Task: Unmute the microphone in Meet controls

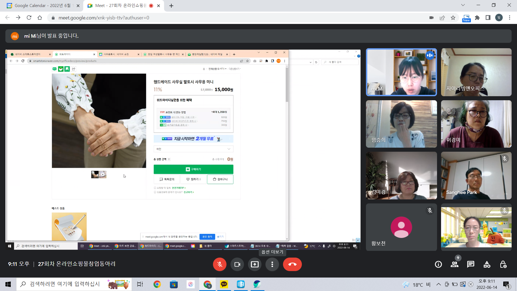Action: pos(220,264)
